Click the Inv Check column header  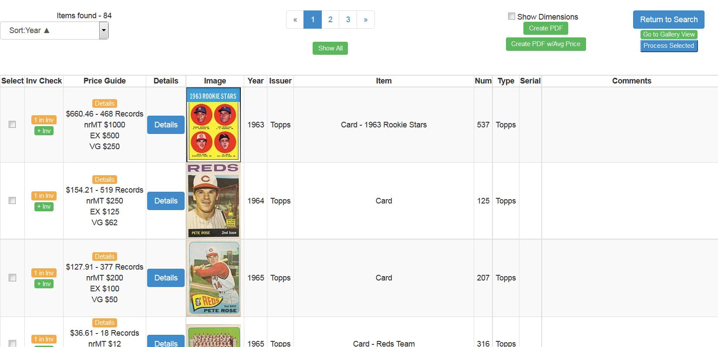44,81
